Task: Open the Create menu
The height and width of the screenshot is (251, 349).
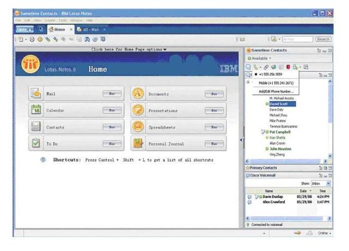Action: [50, 20]
